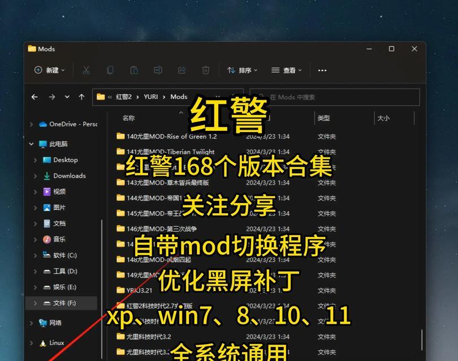Open the three-dot See more menu

click(x=322, y=70)
